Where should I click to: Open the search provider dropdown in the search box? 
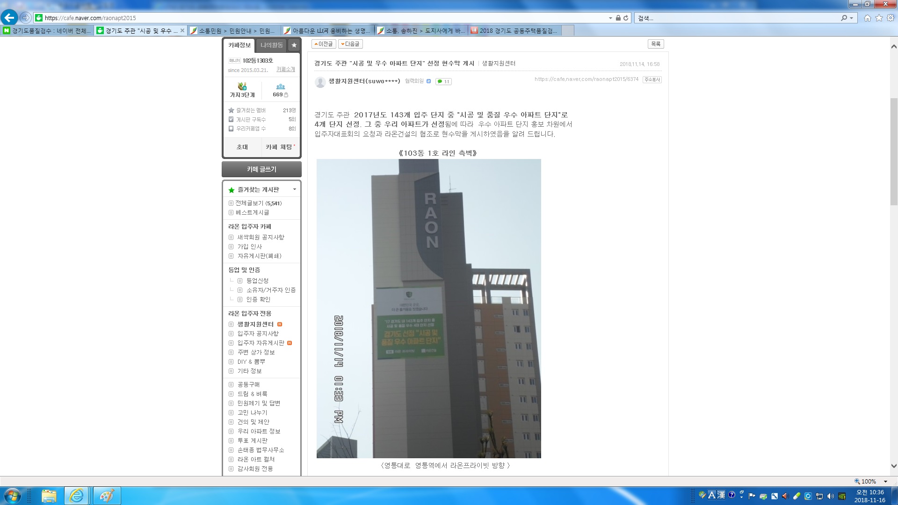(x=852, y=17)
